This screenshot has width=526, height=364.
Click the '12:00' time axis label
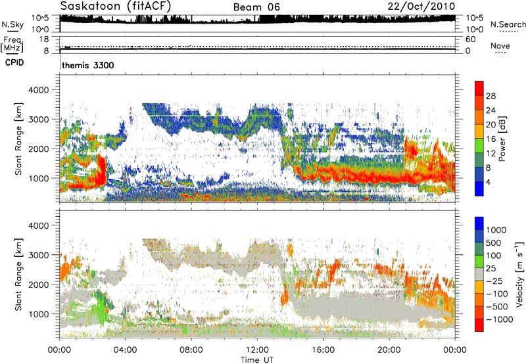(257, 350)
